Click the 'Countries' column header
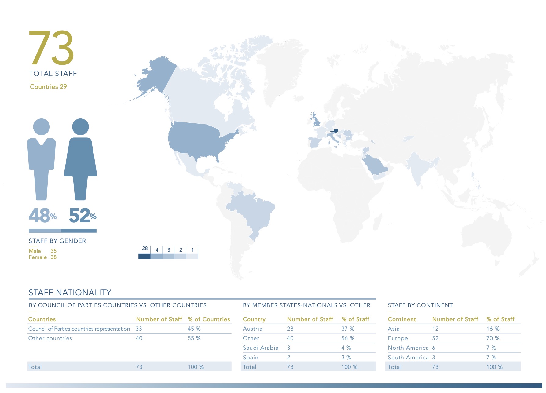546x393 pixels. tap(42, 319)
